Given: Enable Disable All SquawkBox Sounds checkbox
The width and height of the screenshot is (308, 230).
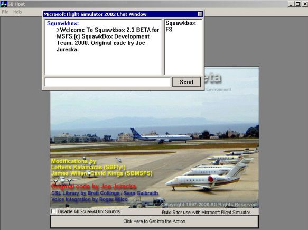Looking at the screenshot, I should (x=54, y=211).
